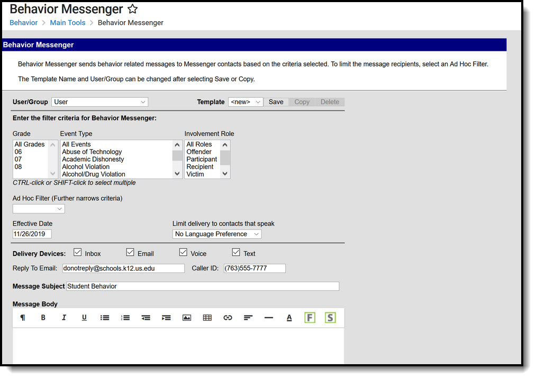Insert a hyperlink in the message
This screenshot has height=379, width=536.
[x=228, y=318]
